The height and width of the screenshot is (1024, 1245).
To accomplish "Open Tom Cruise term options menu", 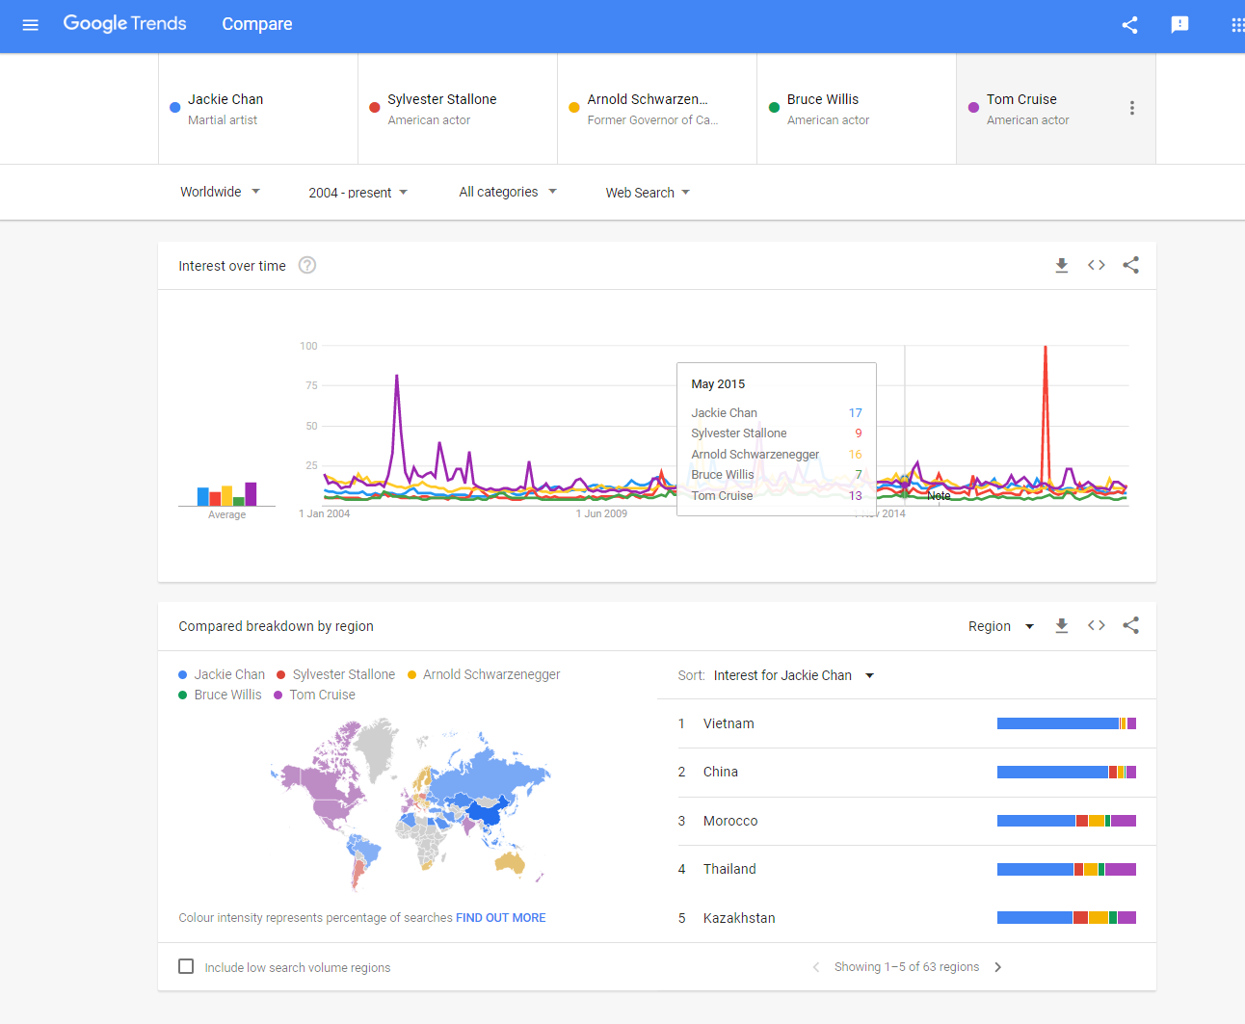I will pyautogui.click(x=1132, y=108).
